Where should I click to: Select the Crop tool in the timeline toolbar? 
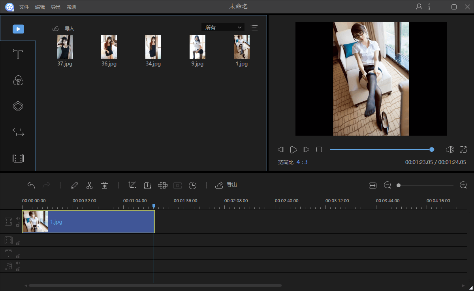132,185
